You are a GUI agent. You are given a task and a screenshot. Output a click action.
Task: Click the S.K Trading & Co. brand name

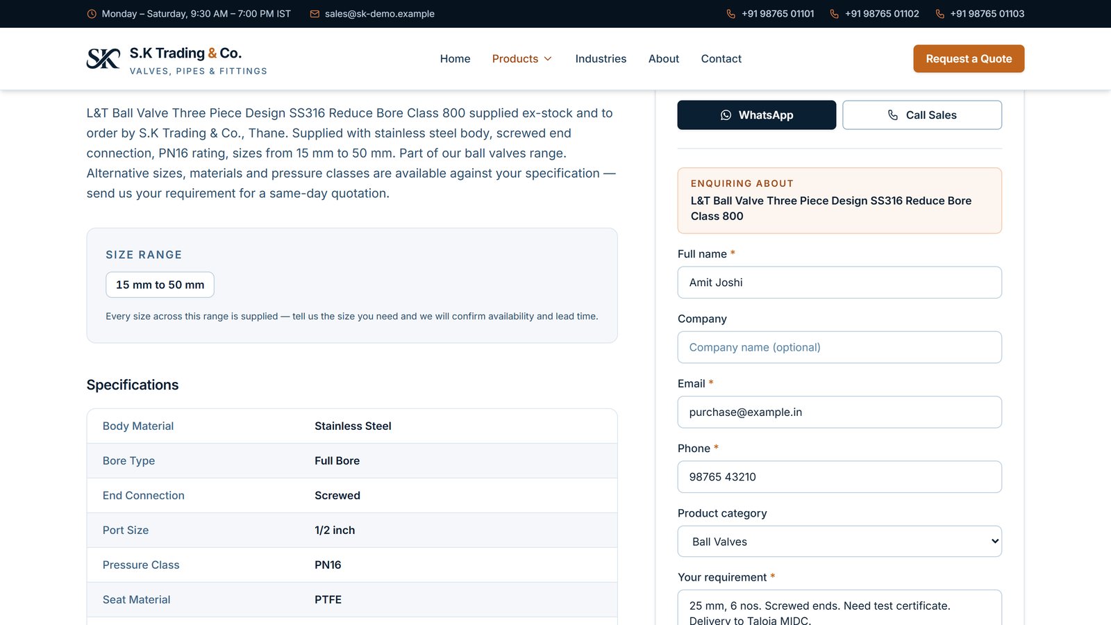(x=185, y=53)
